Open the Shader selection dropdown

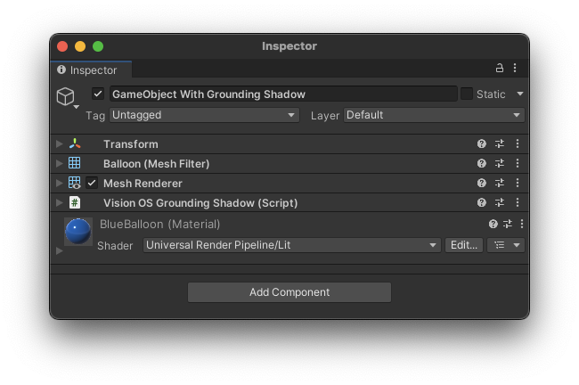[292, 245]
